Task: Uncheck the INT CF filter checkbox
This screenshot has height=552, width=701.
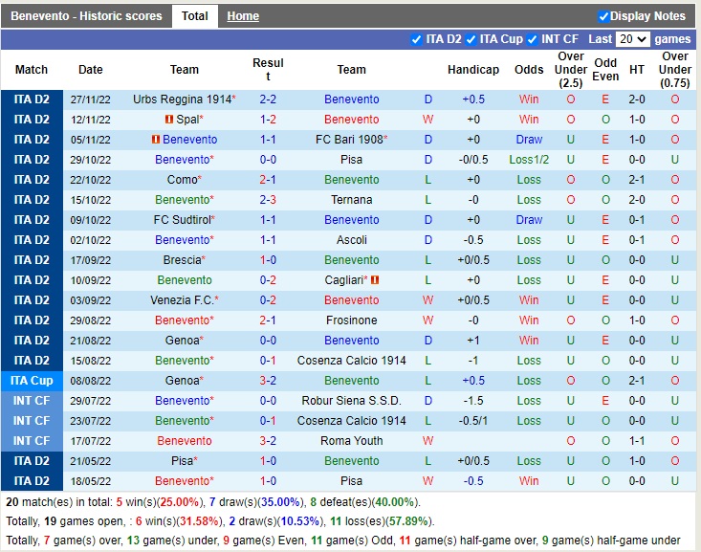Action: (532, 39)
